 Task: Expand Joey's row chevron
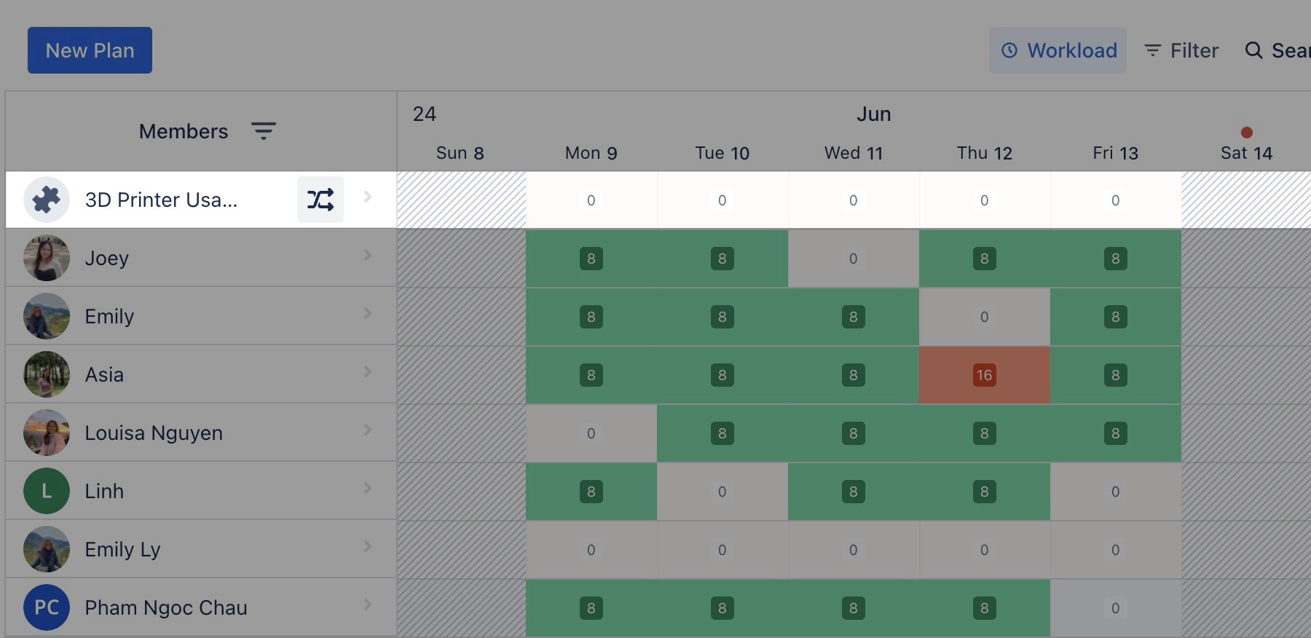(x=368, y=255)
